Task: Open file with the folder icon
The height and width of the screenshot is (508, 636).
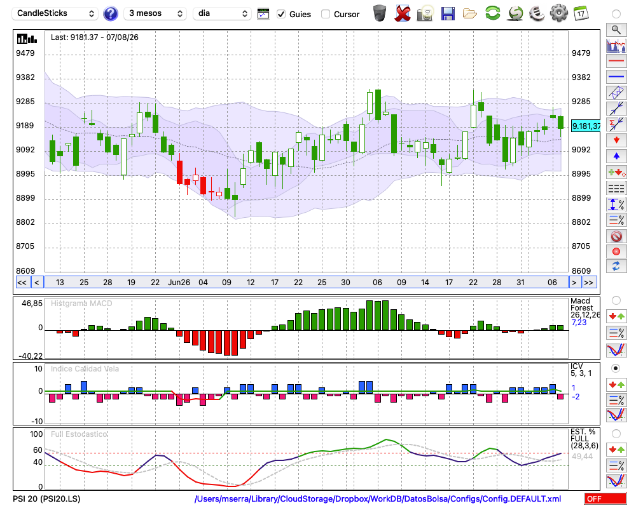Action: point(470,14)
